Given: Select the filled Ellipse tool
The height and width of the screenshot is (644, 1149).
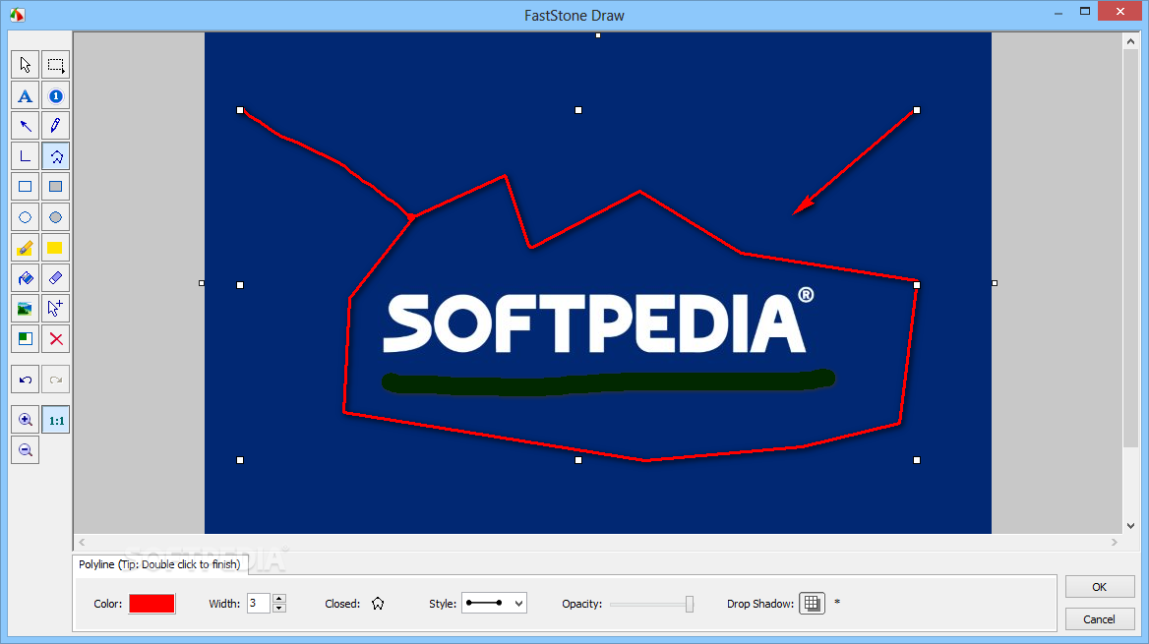Looking at the screenshot, I should point(56,217).
